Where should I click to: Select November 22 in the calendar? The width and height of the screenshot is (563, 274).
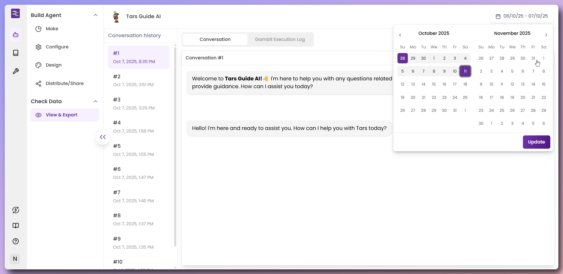point(544,97)
